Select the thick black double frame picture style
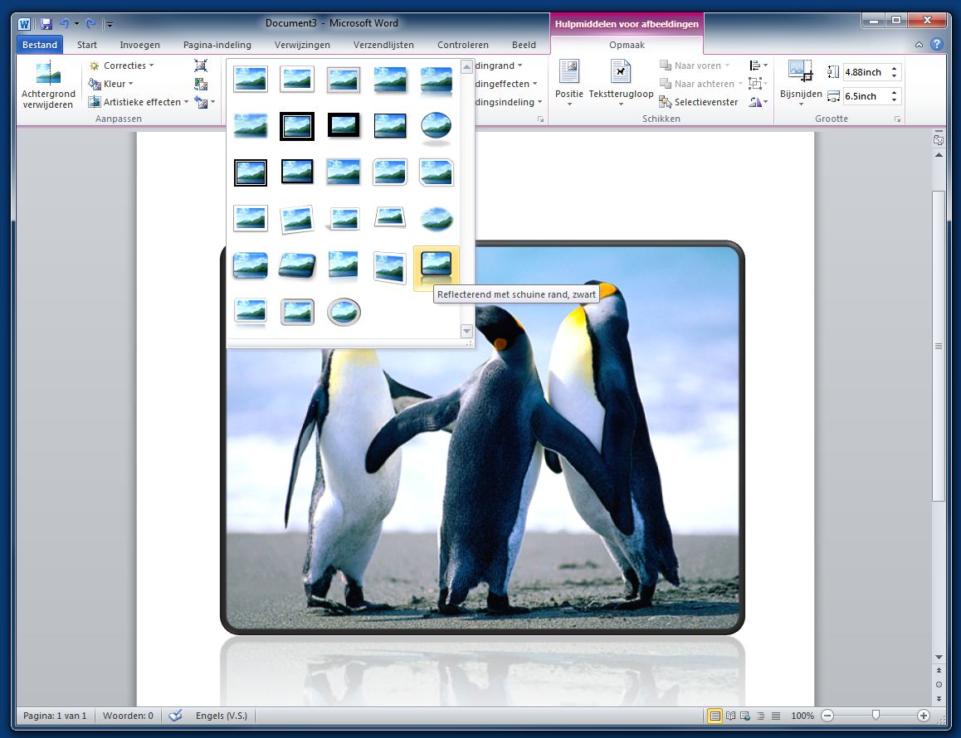This screenshot has width=961, height=738. 297,126
